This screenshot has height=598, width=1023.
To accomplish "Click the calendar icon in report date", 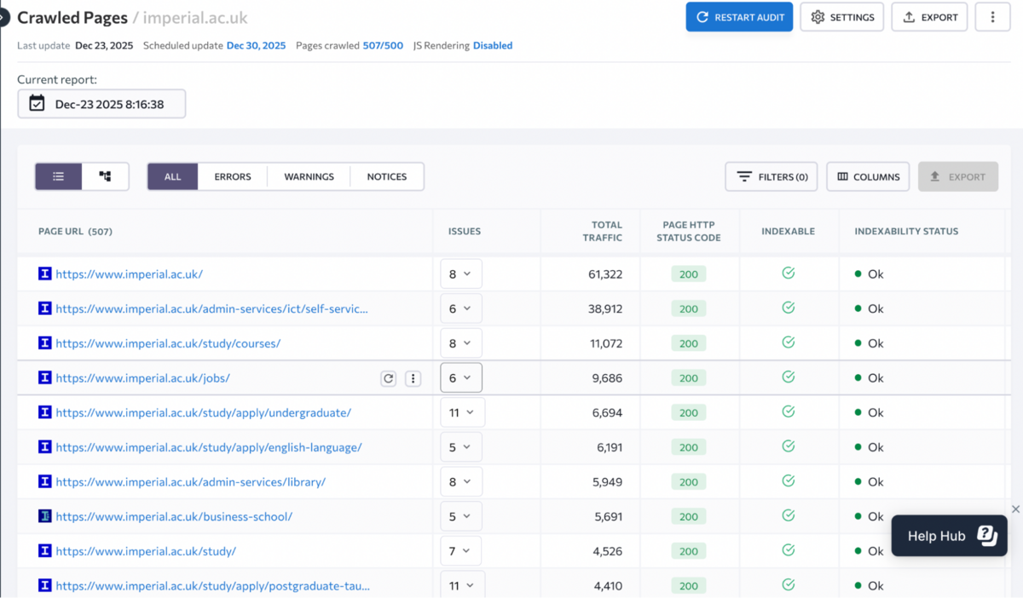I will click(37, 104).
